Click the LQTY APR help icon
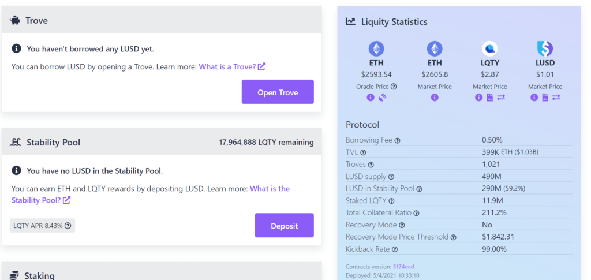This screenshot has height=280, width=591. pos(68,226)
